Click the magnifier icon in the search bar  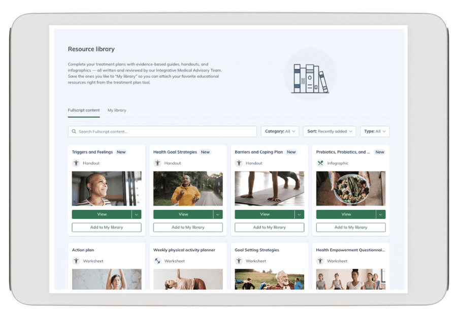(74, 132)
